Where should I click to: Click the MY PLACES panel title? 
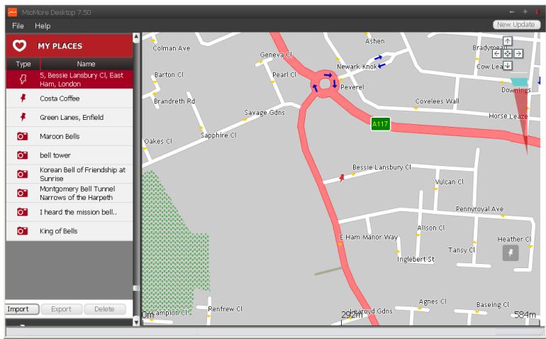point(60,46)
